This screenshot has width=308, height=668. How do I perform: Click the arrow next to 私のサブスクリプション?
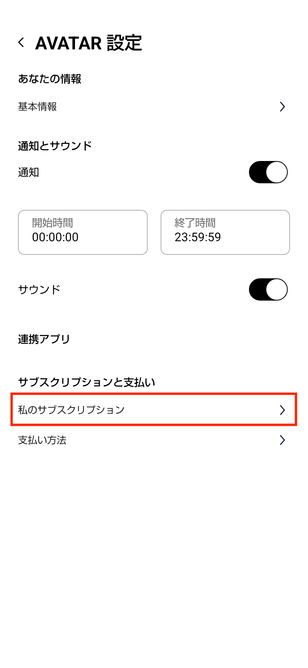pos(282,410)
